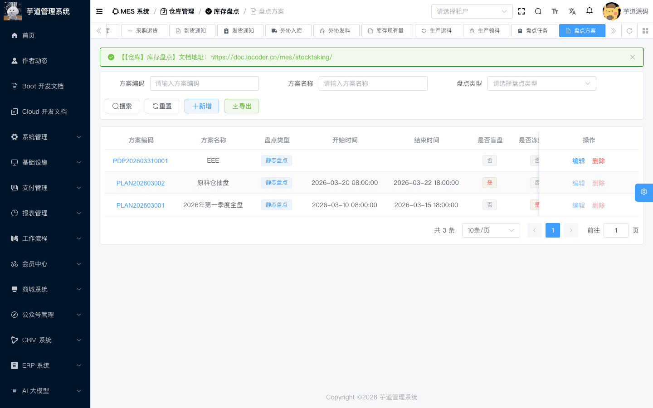This screenshot has height=408, width=653.
Task: Open plan PLAN202603001 details link
Action: point(141,205)
